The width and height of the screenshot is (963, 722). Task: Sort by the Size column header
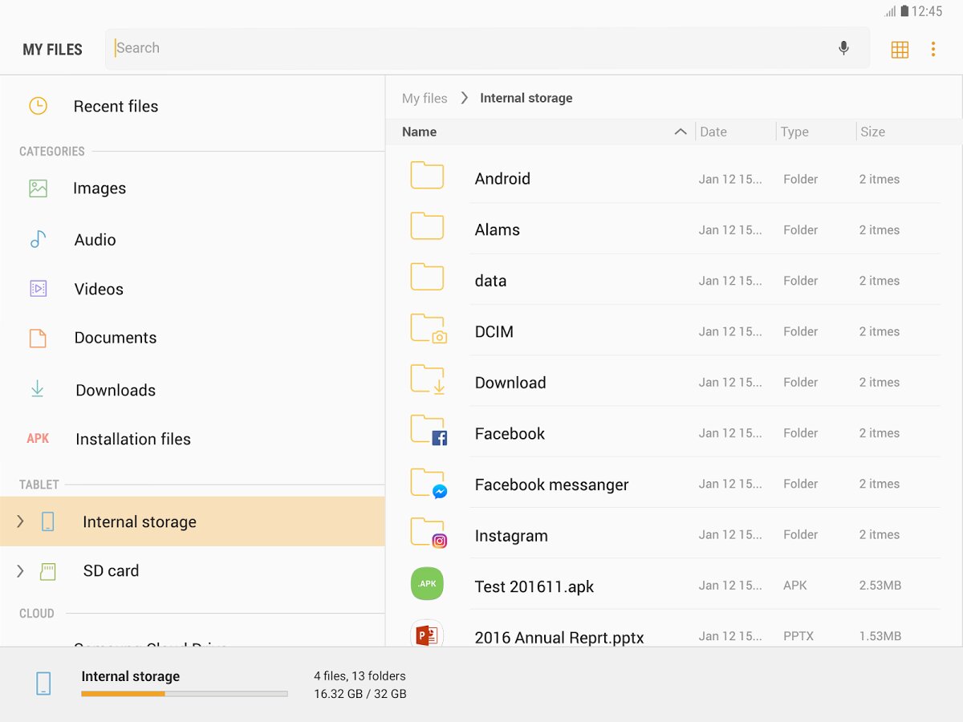coord(872,132)
